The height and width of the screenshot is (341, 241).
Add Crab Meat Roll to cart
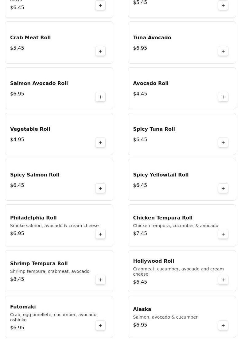pyautogui.click(x=100, y=51)
